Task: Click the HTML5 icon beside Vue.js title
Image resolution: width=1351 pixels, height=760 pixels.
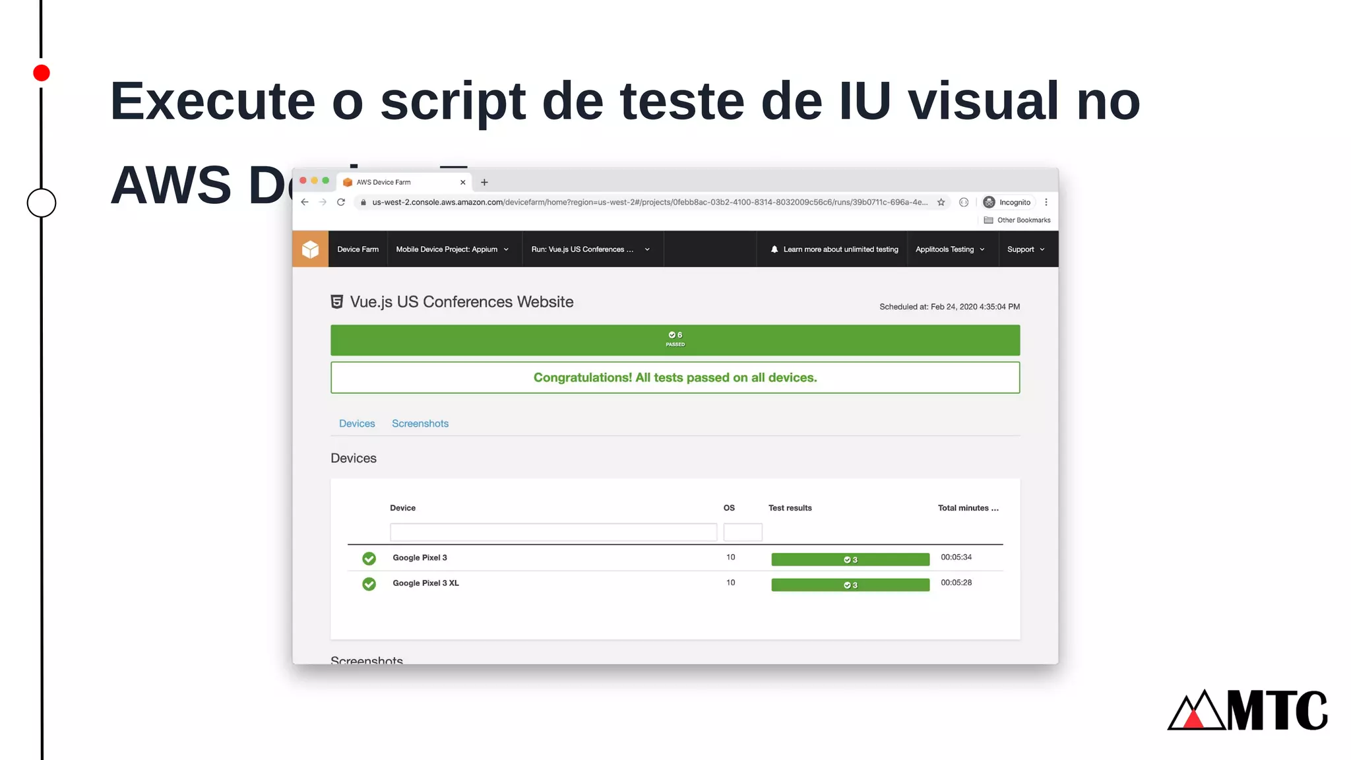Action: click(337, 302)
